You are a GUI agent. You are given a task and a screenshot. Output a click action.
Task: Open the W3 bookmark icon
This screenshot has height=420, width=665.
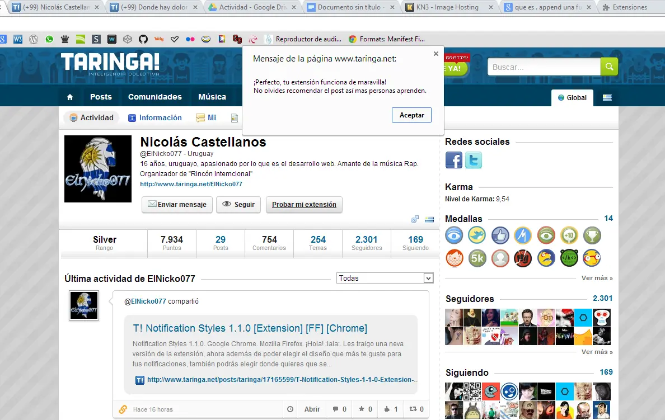pos(18,39)
